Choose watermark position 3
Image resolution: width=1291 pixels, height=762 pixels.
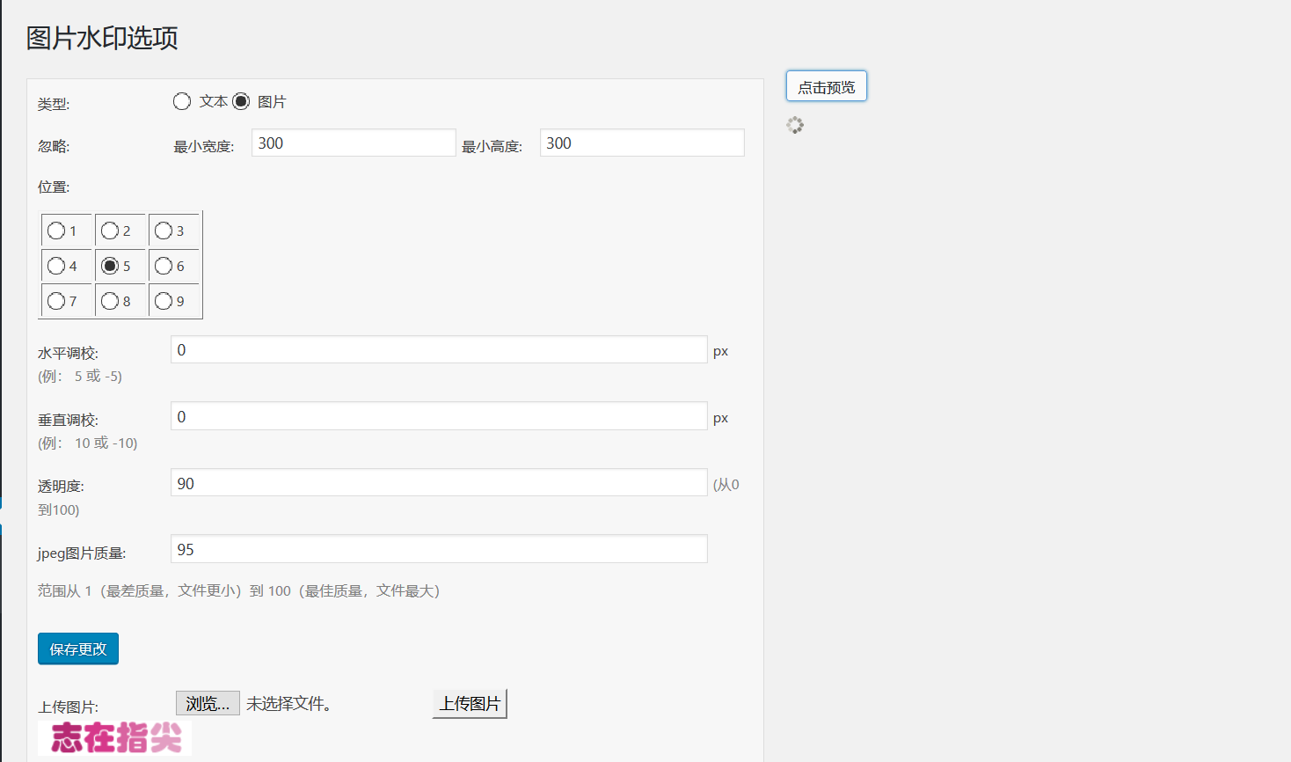point(164,231)
